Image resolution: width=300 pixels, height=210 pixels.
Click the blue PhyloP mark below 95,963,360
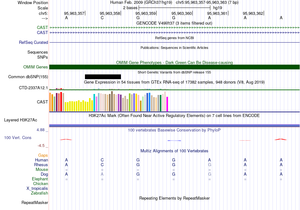[174, 141]
